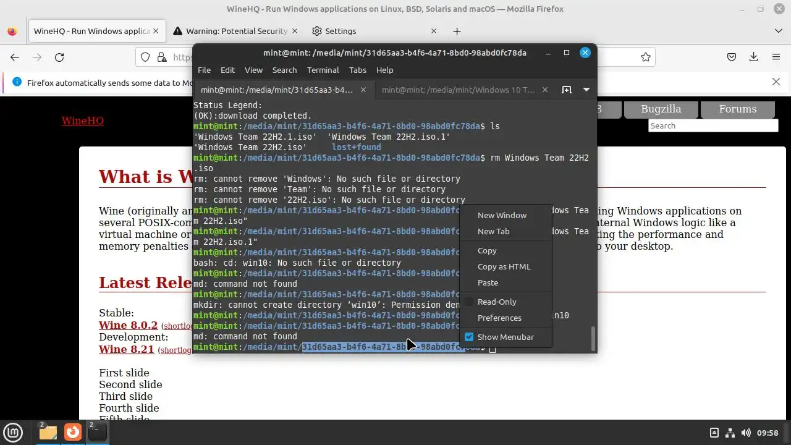Open a new Firefox tab with plus
791x445 pixels.
coord(457,31)
